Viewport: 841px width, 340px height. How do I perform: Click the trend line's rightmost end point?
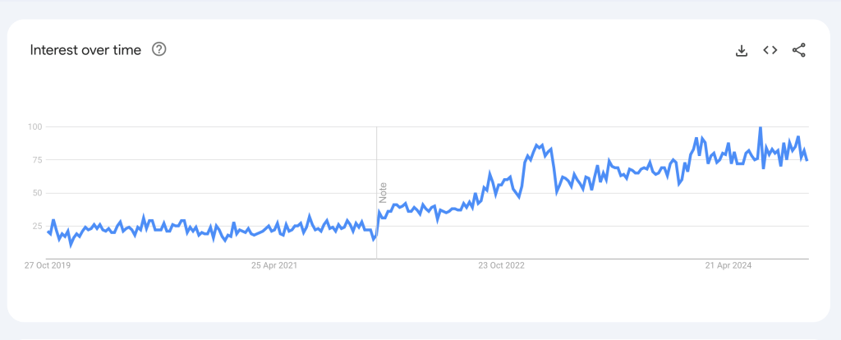807,160
